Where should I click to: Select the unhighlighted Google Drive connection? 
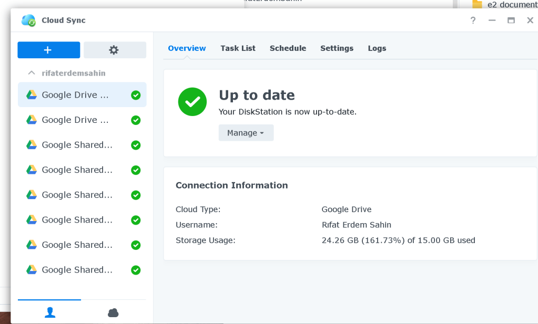(82, 120)
